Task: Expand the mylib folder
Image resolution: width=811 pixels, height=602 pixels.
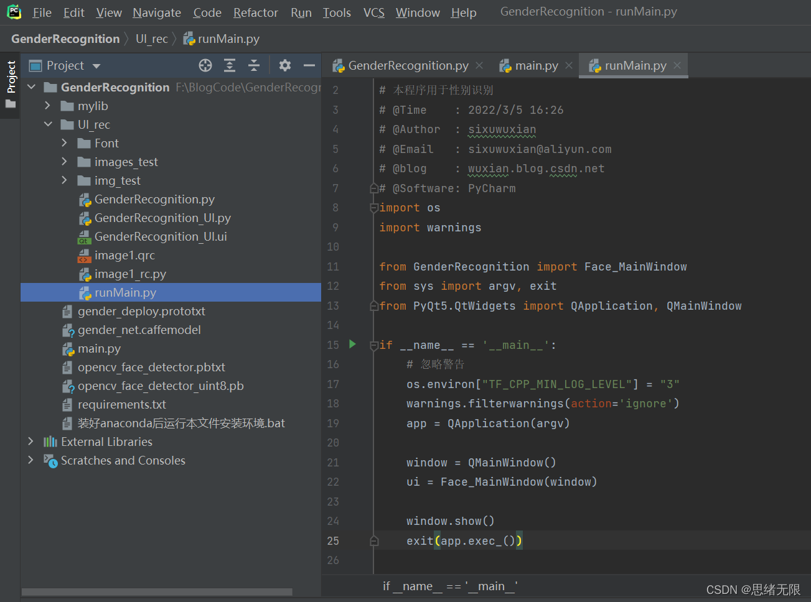Action: [48, 106]
